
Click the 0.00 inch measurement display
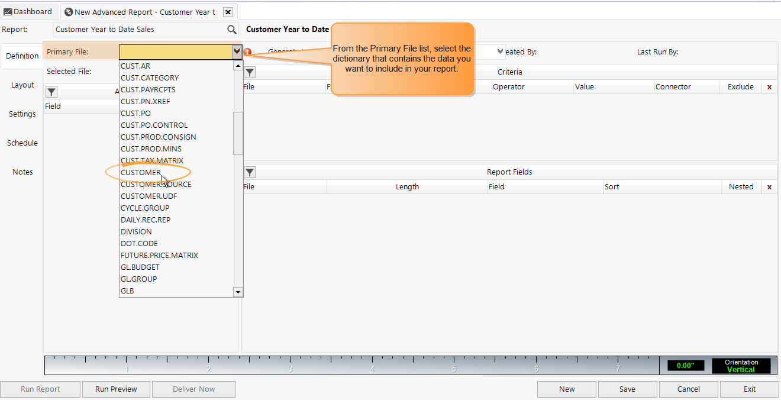point(685,366)
